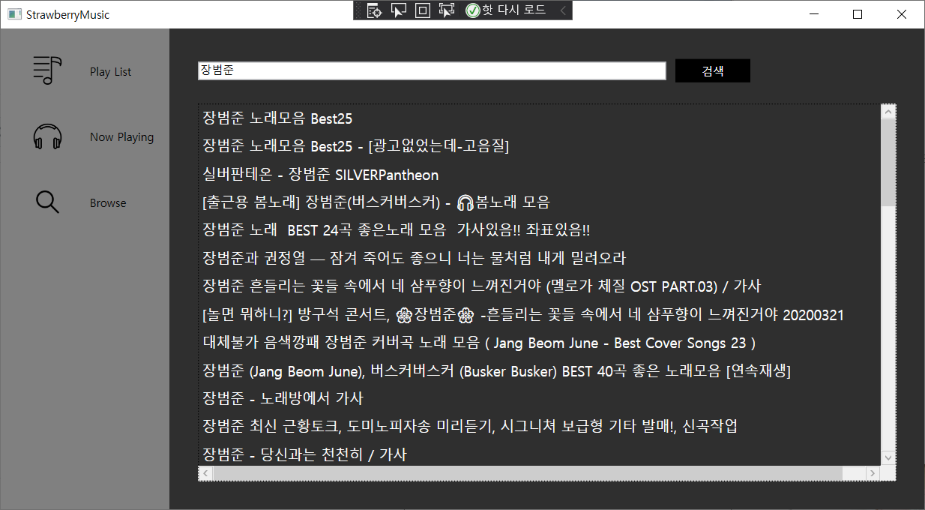Click the Display Layout Adorners icon

423,10
